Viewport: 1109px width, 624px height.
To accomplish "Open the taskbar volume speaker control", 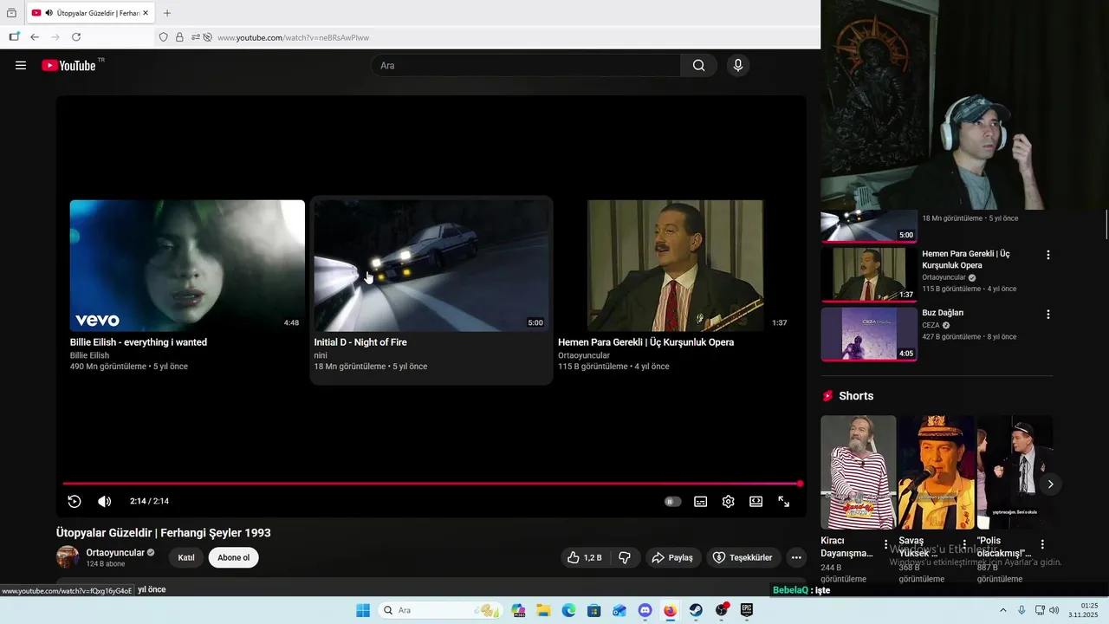I will pos(1054,610).
